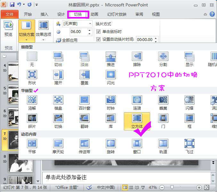The width and height of the screenshot is (217, 192).
Task: Apply the 闪耀 glitter transition
Action: (189, 103)
